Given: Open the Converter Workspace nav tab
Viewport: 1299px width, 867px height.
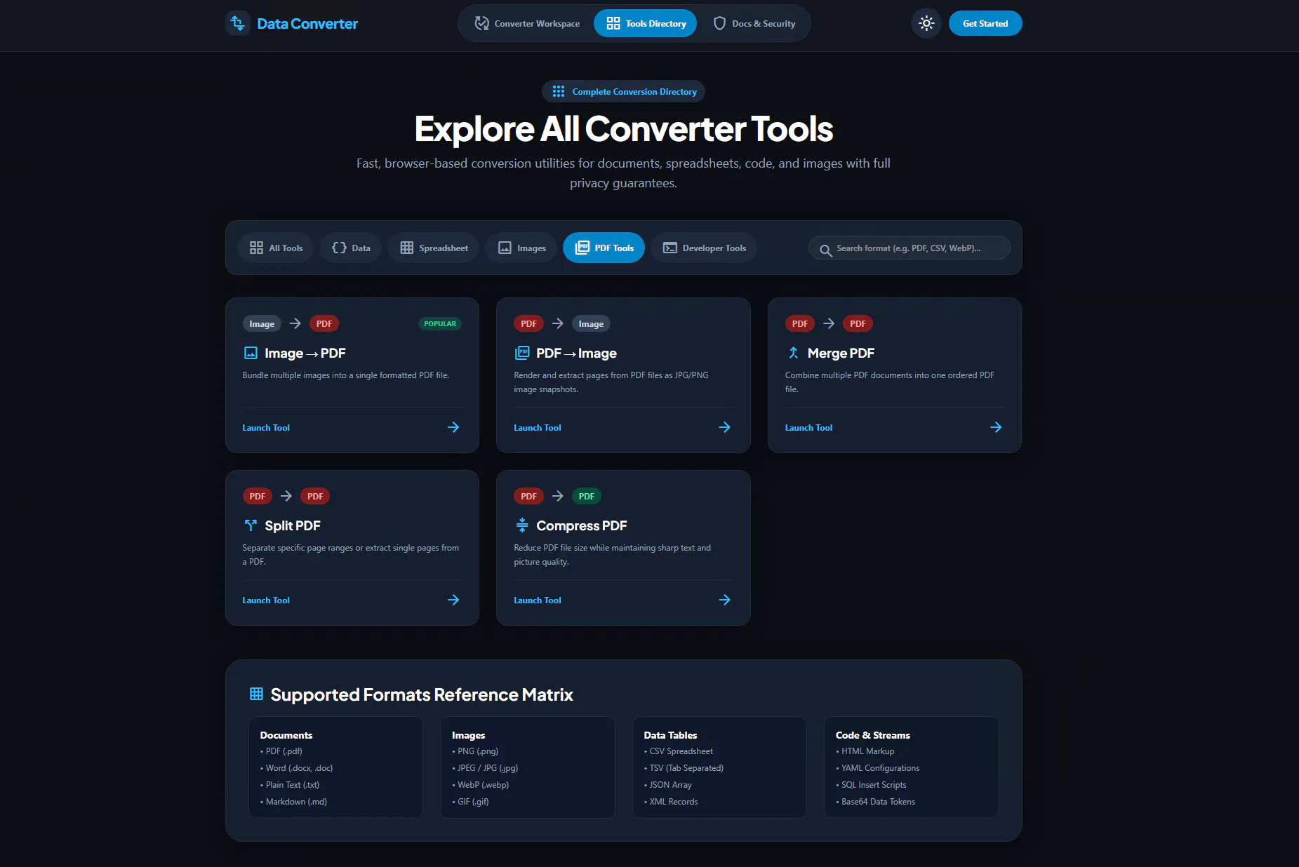Looking at the screenshot, I should tap(527, 23).
